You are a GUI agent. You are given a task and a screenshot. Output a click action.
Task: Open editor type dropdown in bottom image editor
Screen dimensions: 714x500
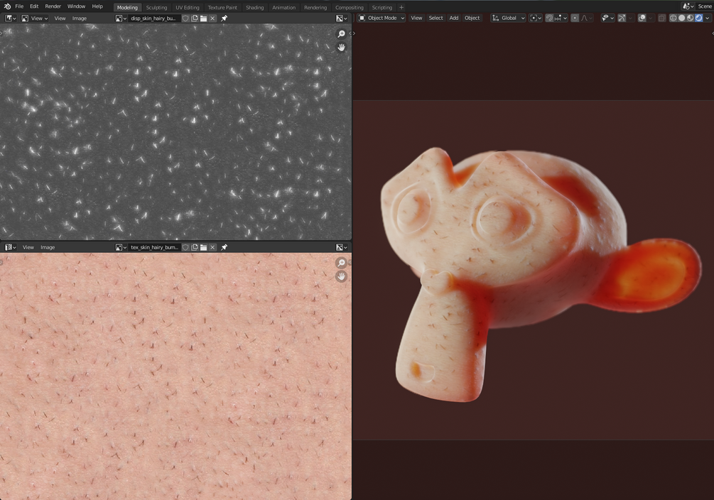point(11,247)
